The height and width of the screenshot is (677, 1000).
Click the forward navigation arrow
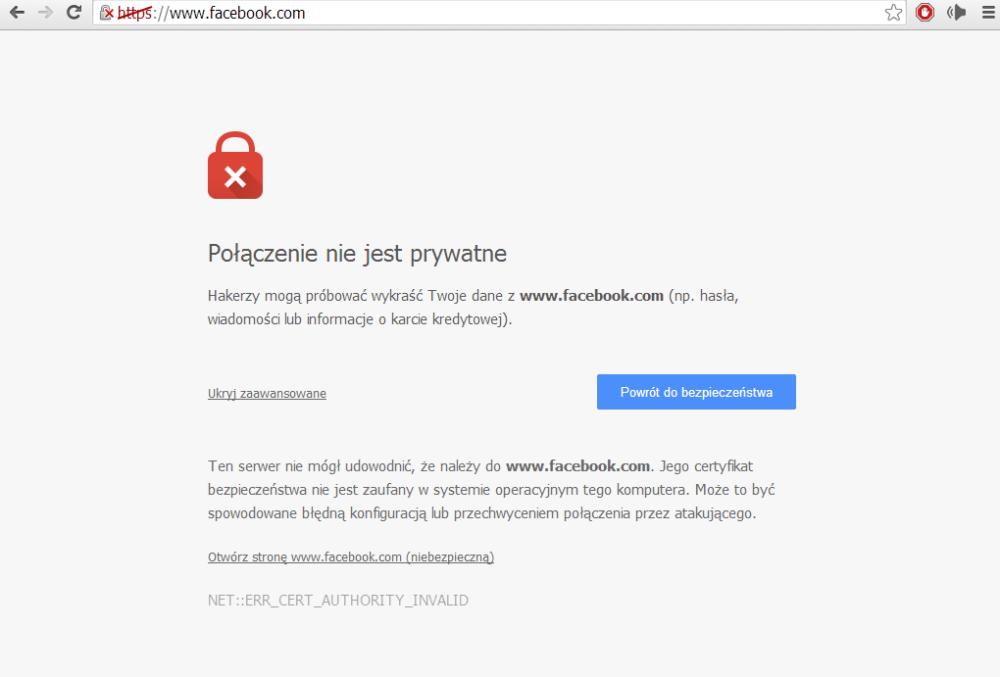[45, 12]
